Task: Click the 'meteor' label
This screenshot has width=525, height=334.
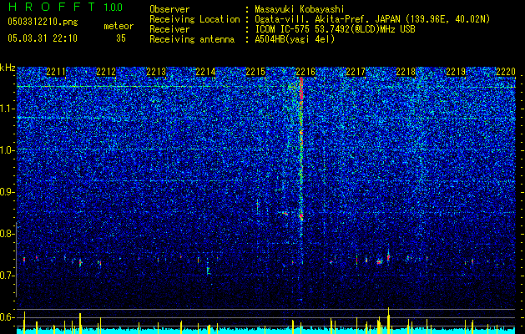Action: coord(119,26)
